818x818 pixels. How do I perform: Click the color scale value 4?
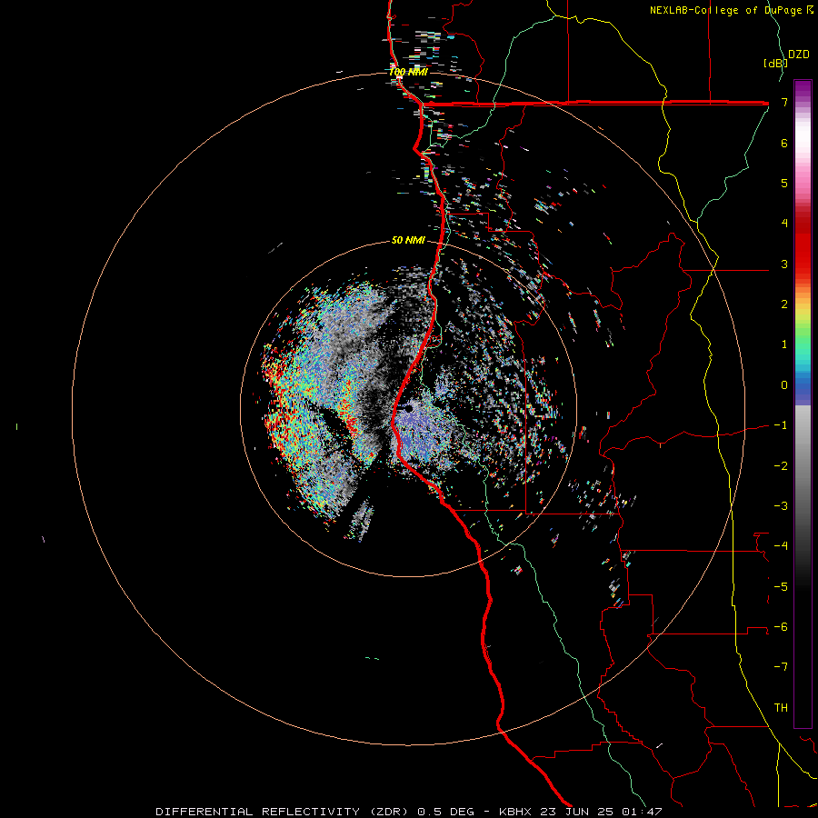[x=784, y=224]
